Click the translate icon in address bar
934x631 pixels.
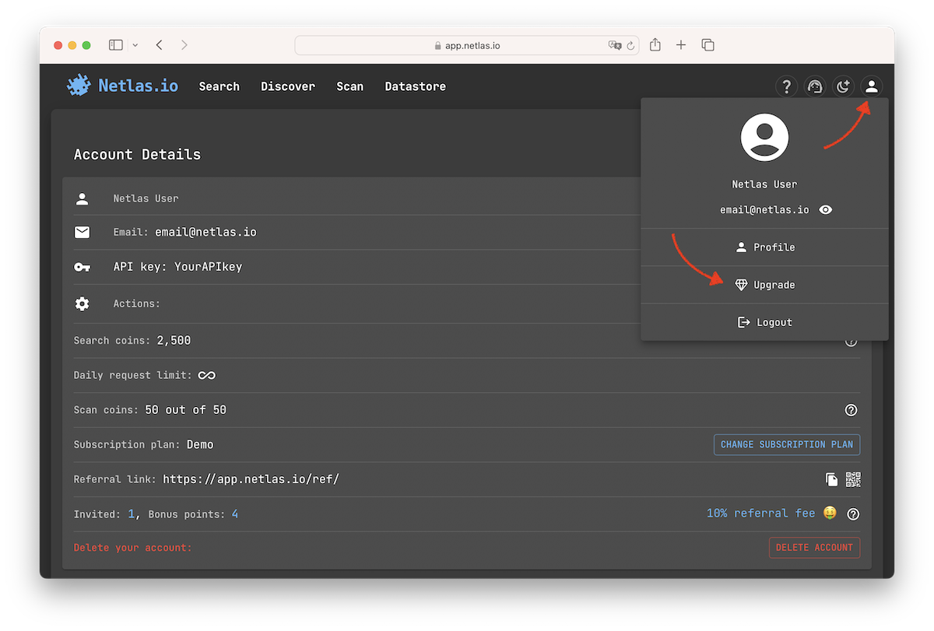click(615, 46)
